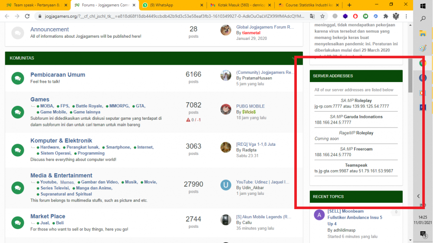Click the Pembicaraan Umum forum chat icon
Screen dimensions: 434x243
pos(18,79)
